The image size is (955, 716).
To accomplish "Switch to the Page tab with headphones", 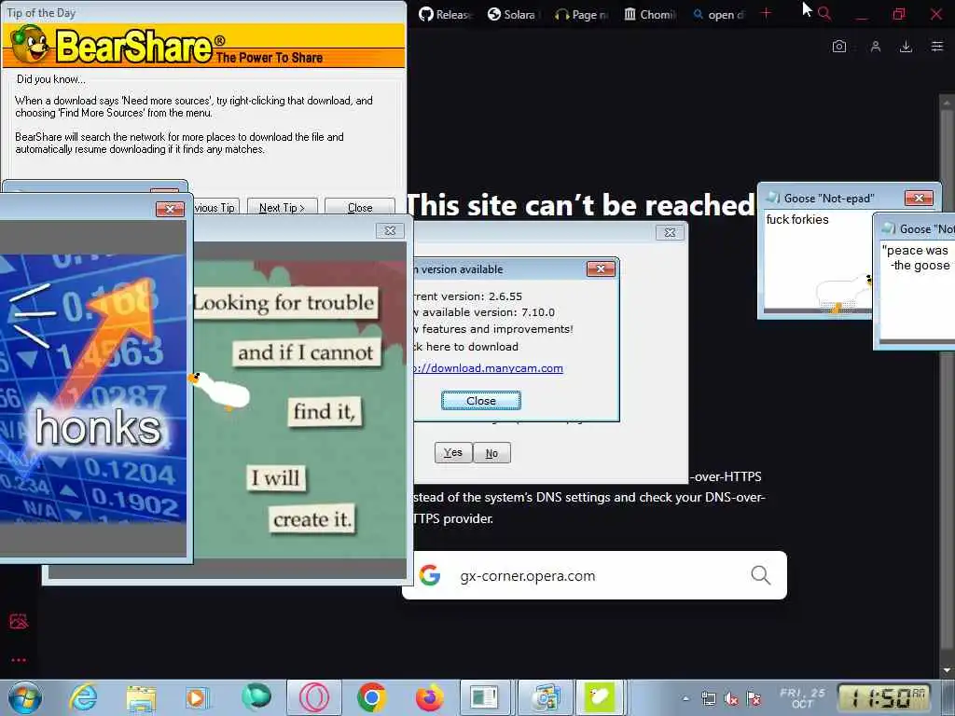I will 582,14.
